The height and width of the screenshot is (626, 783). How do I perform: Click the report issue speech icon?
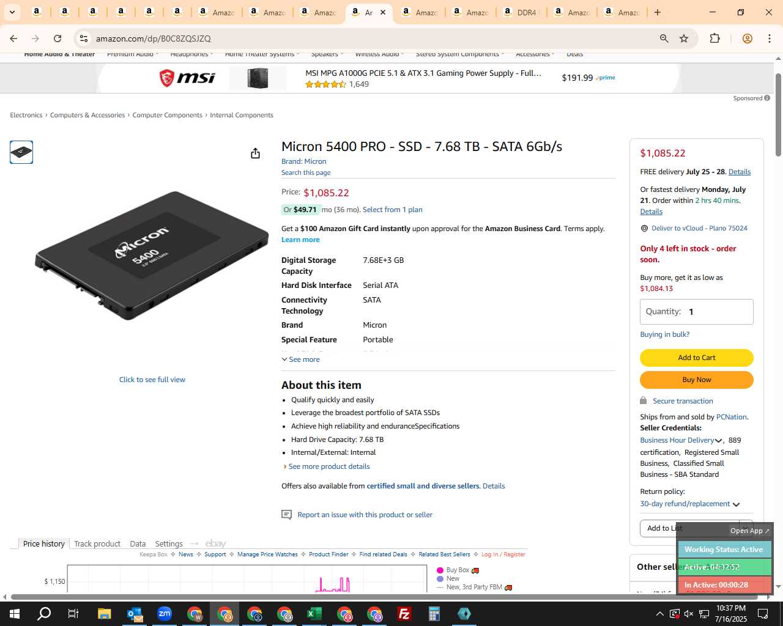tap(286, 515)
